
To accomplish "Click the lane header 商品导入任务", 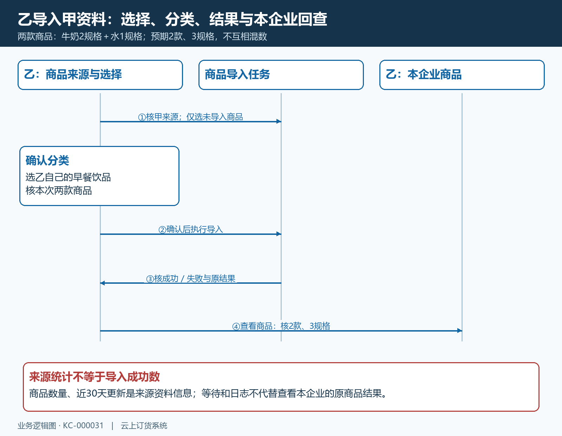I will (281, 75).
